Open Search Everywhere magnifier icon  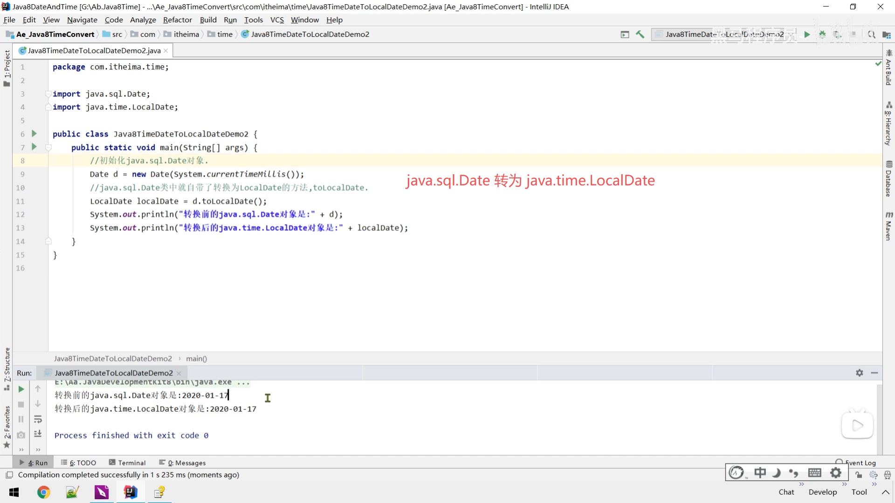[871, 34]
